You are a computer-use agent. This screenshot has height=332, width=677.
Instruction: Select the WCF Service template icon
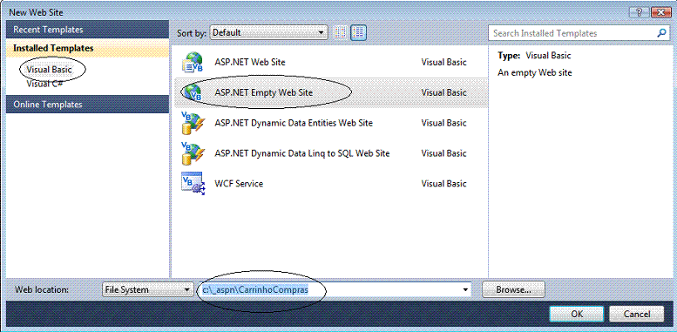point(193,184)
